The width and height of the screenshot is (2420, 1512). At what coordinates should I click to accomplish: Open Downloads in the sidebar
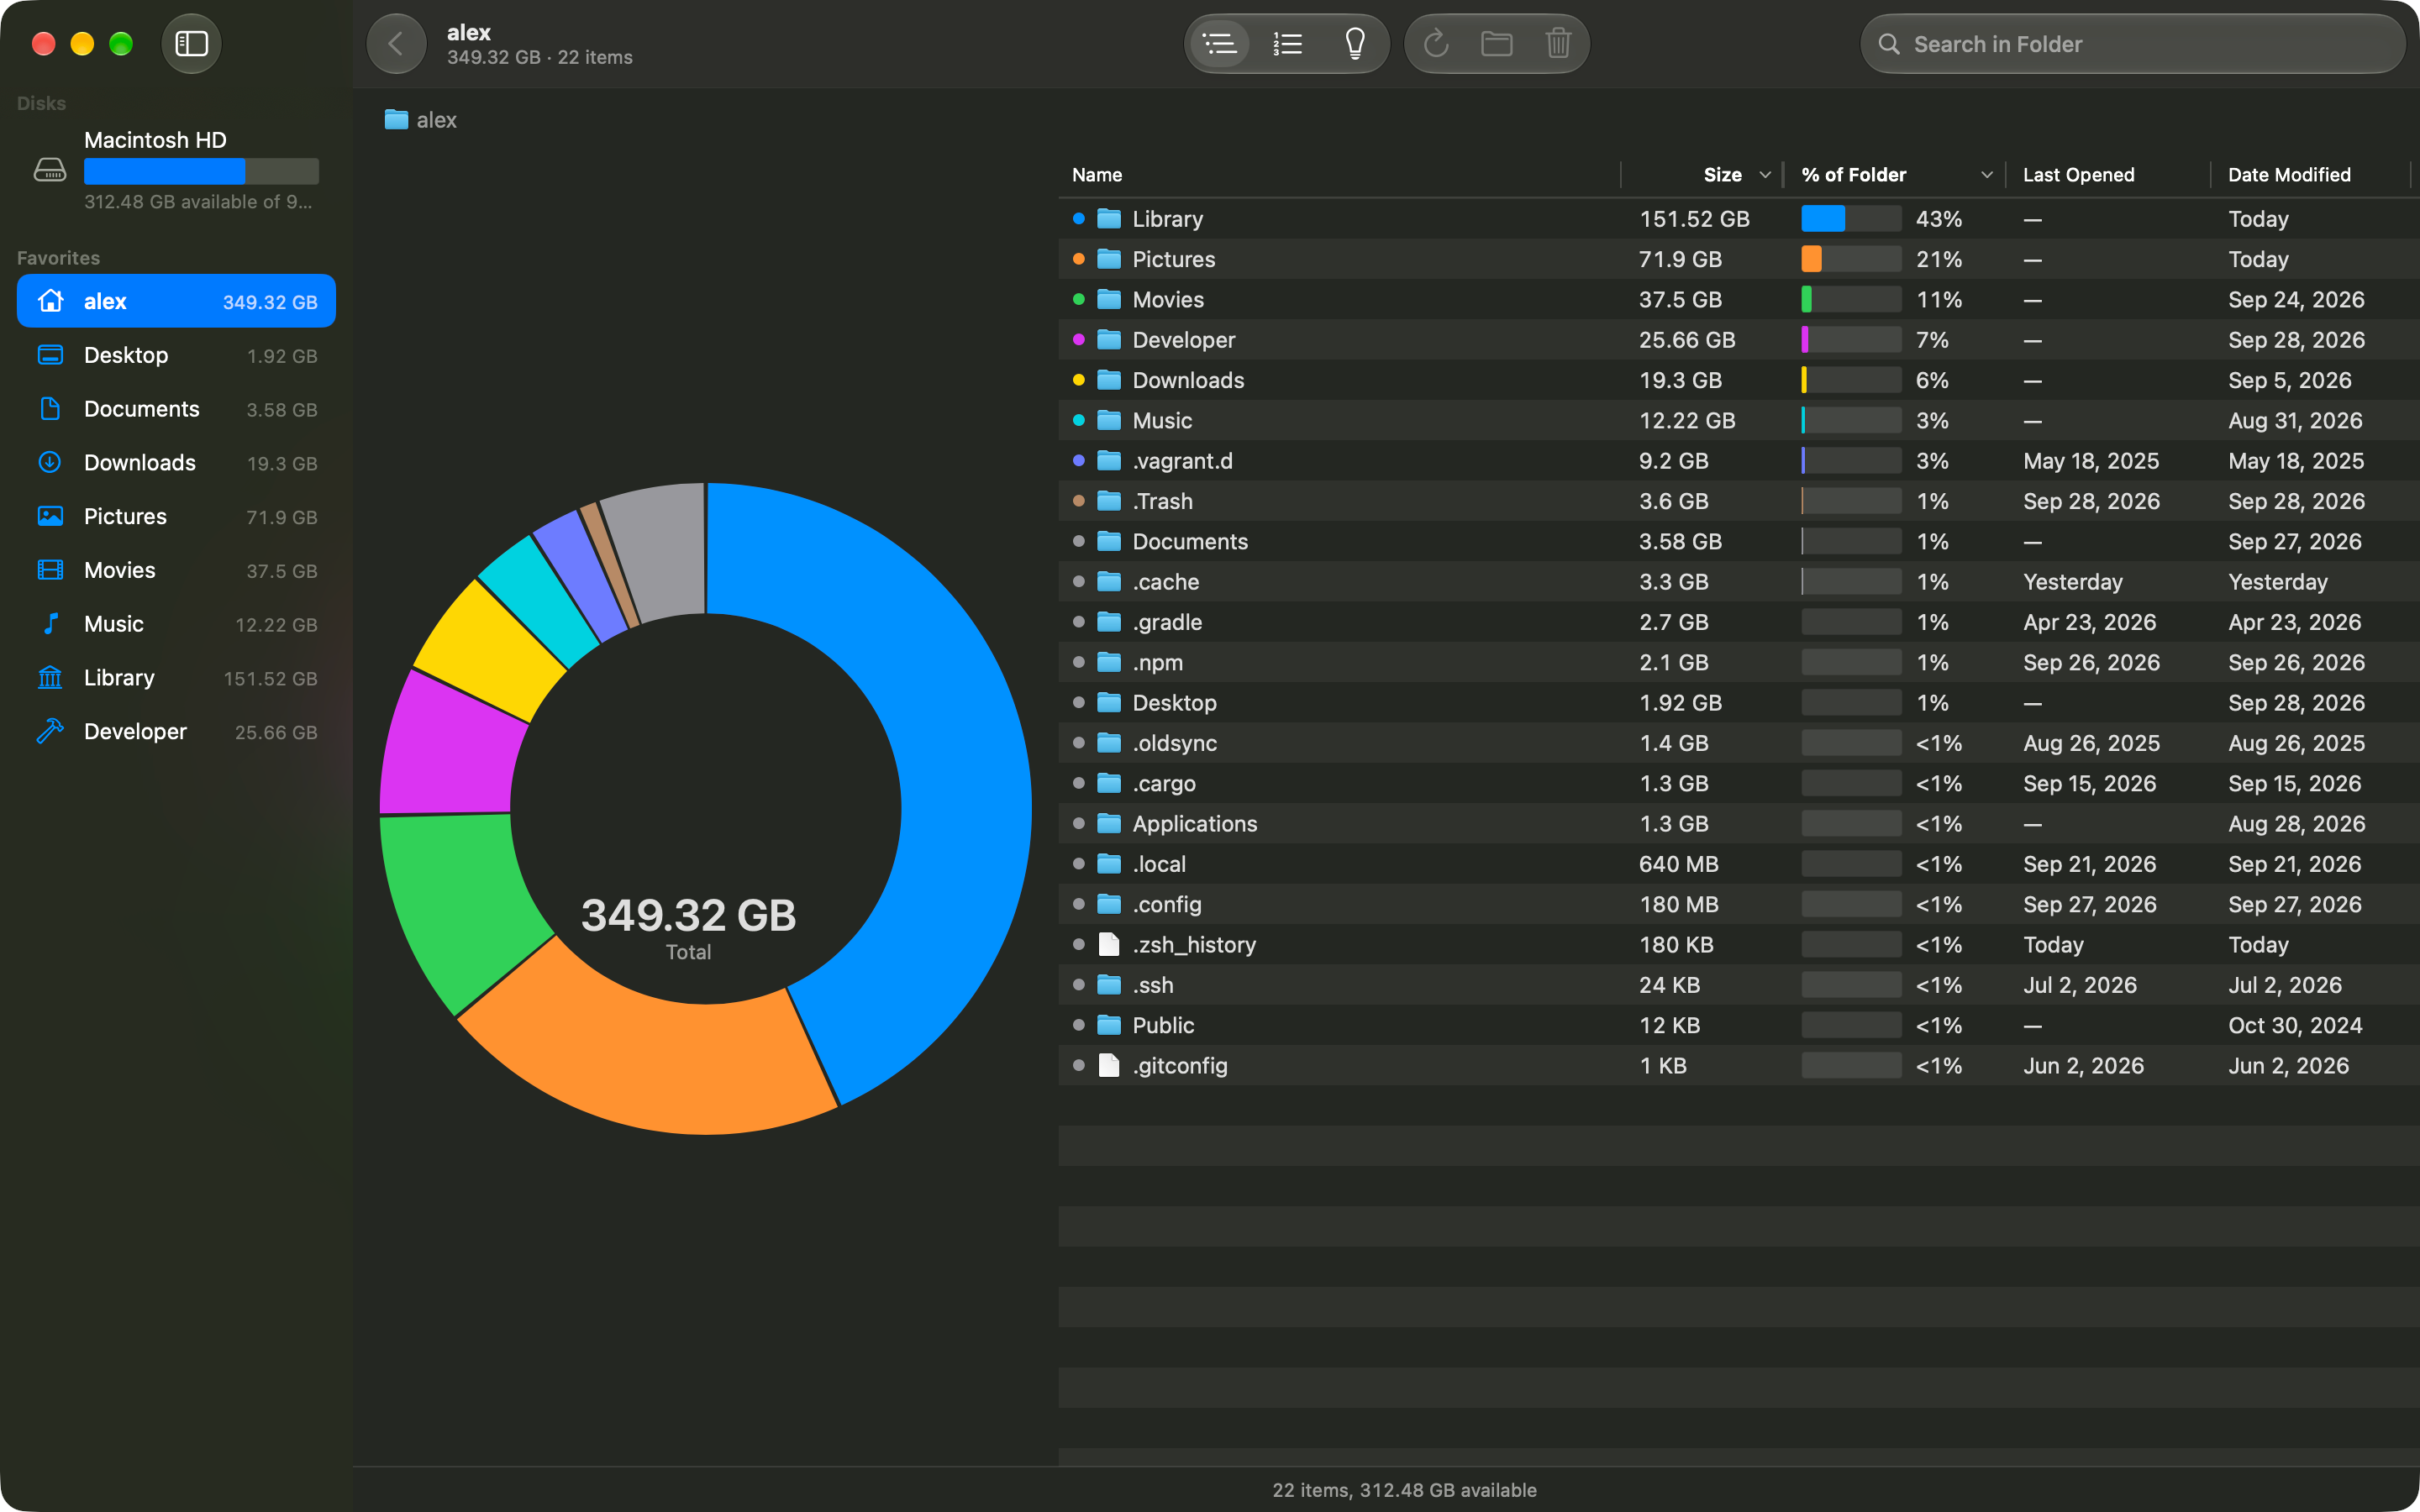pos(176,463)
